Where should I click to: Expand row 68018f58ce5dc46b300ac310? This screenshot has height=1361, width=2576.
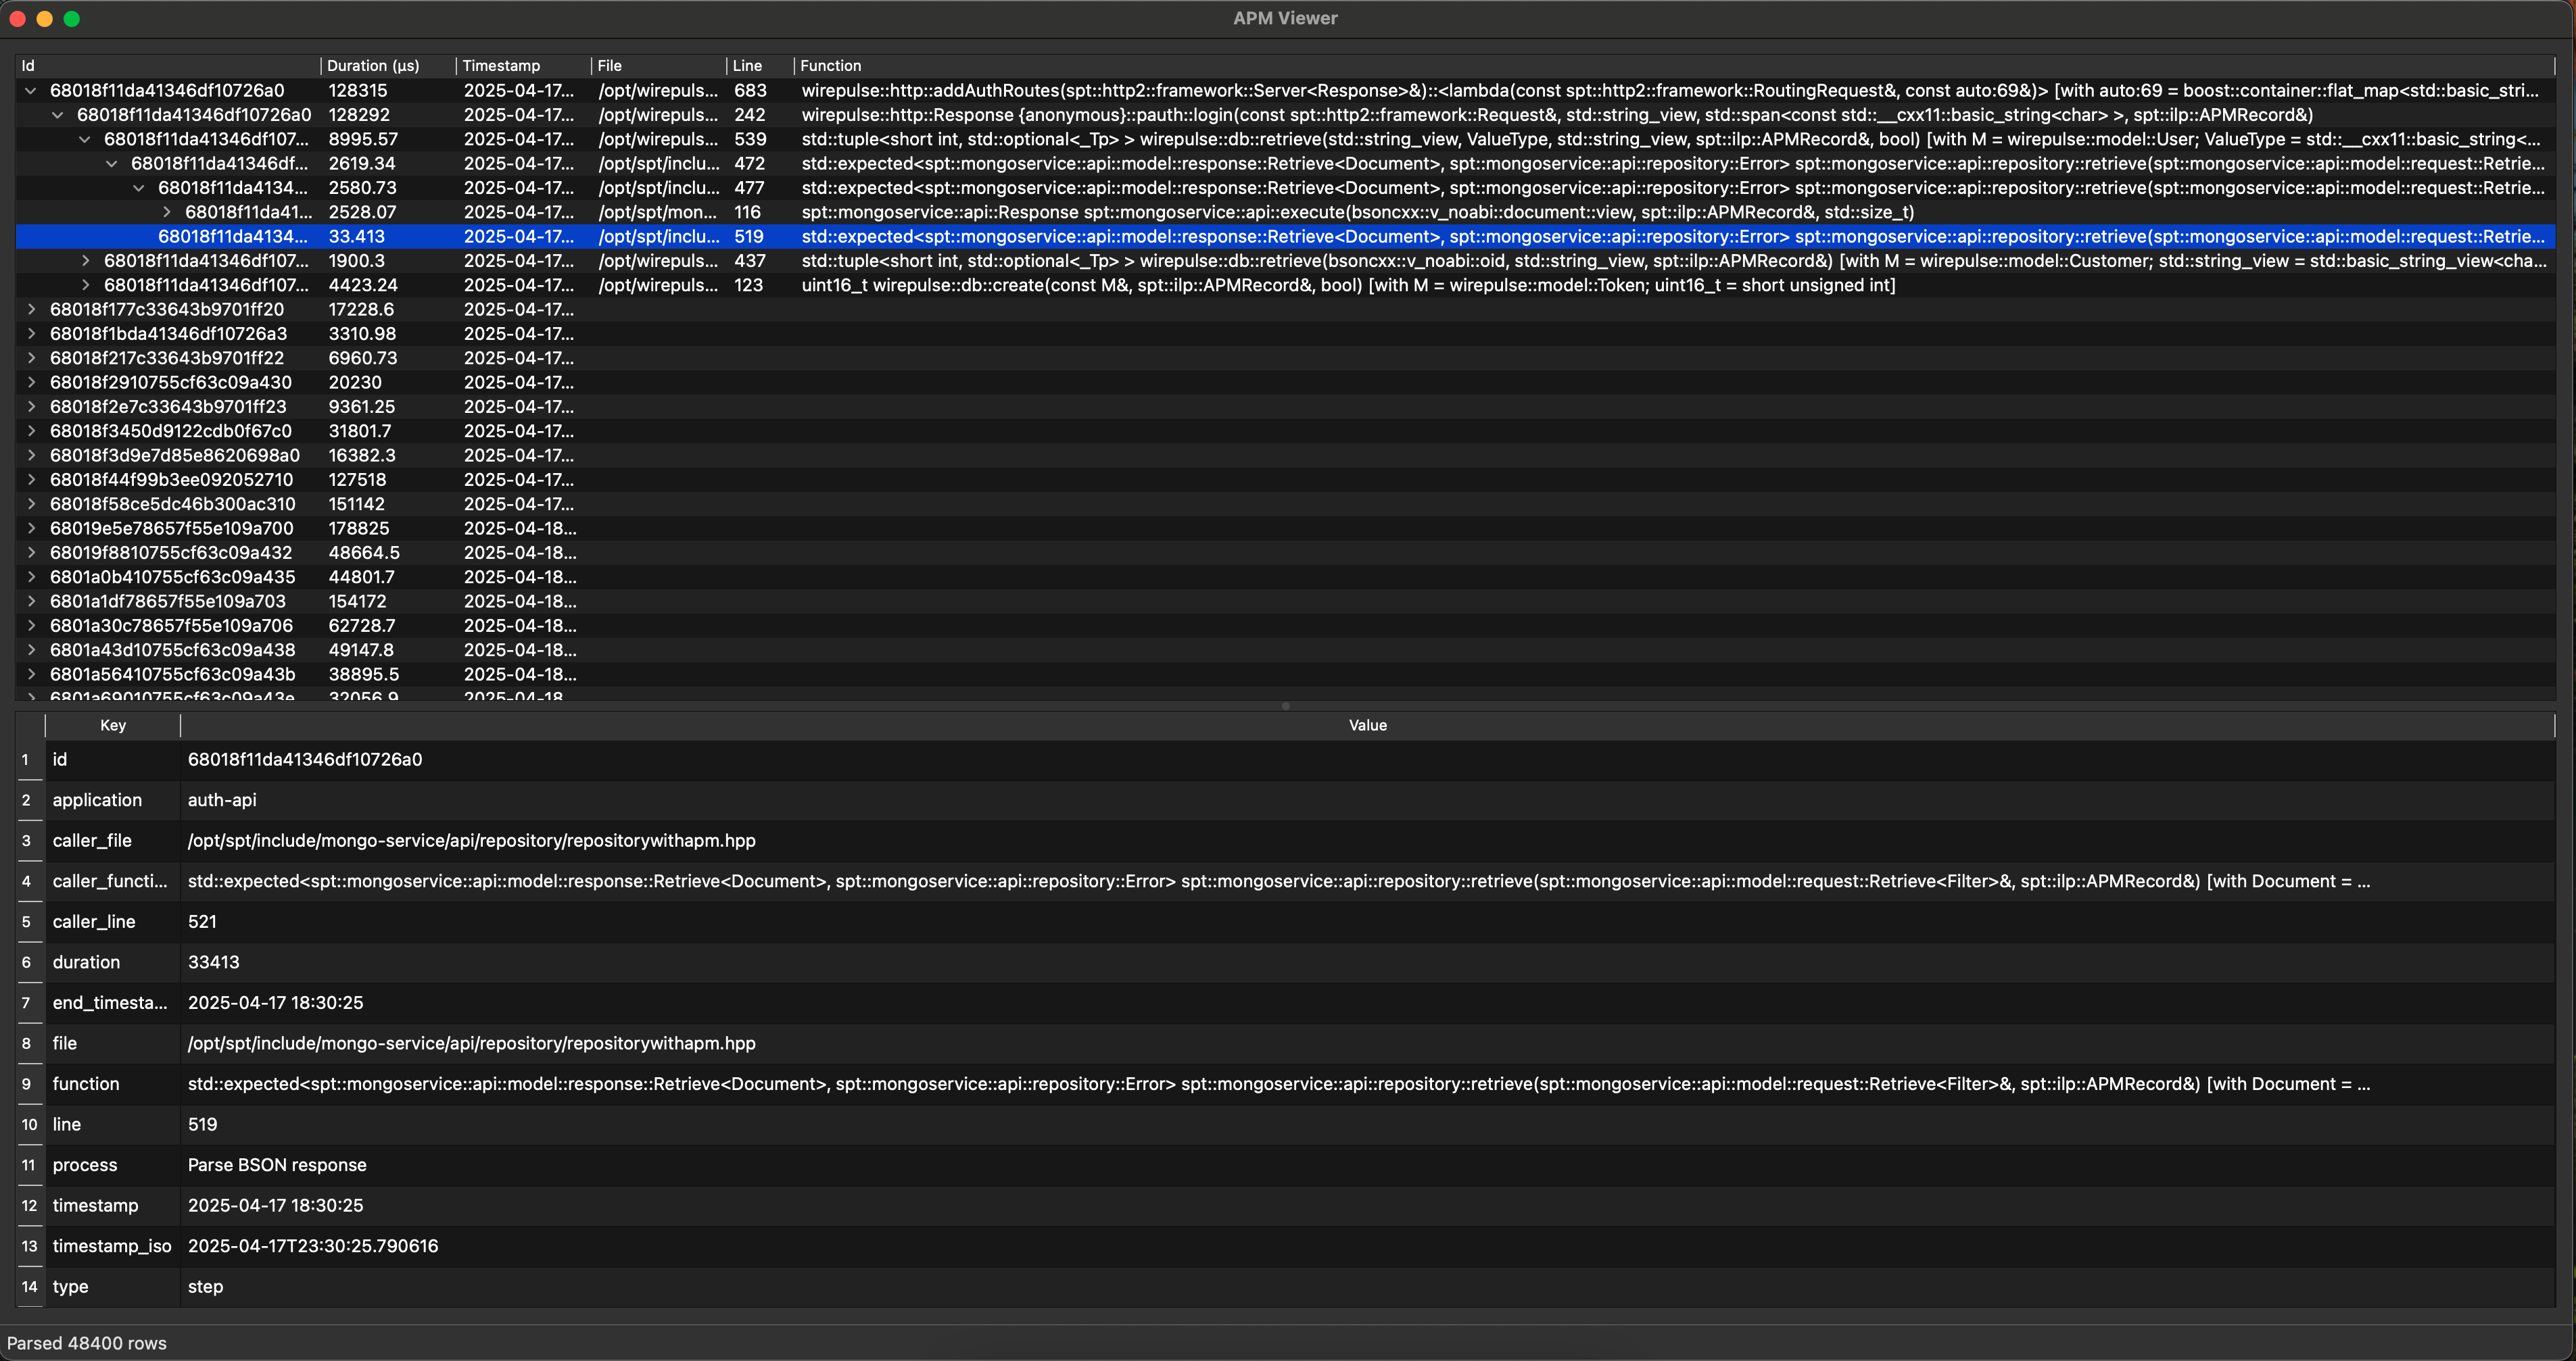(31, 505)
